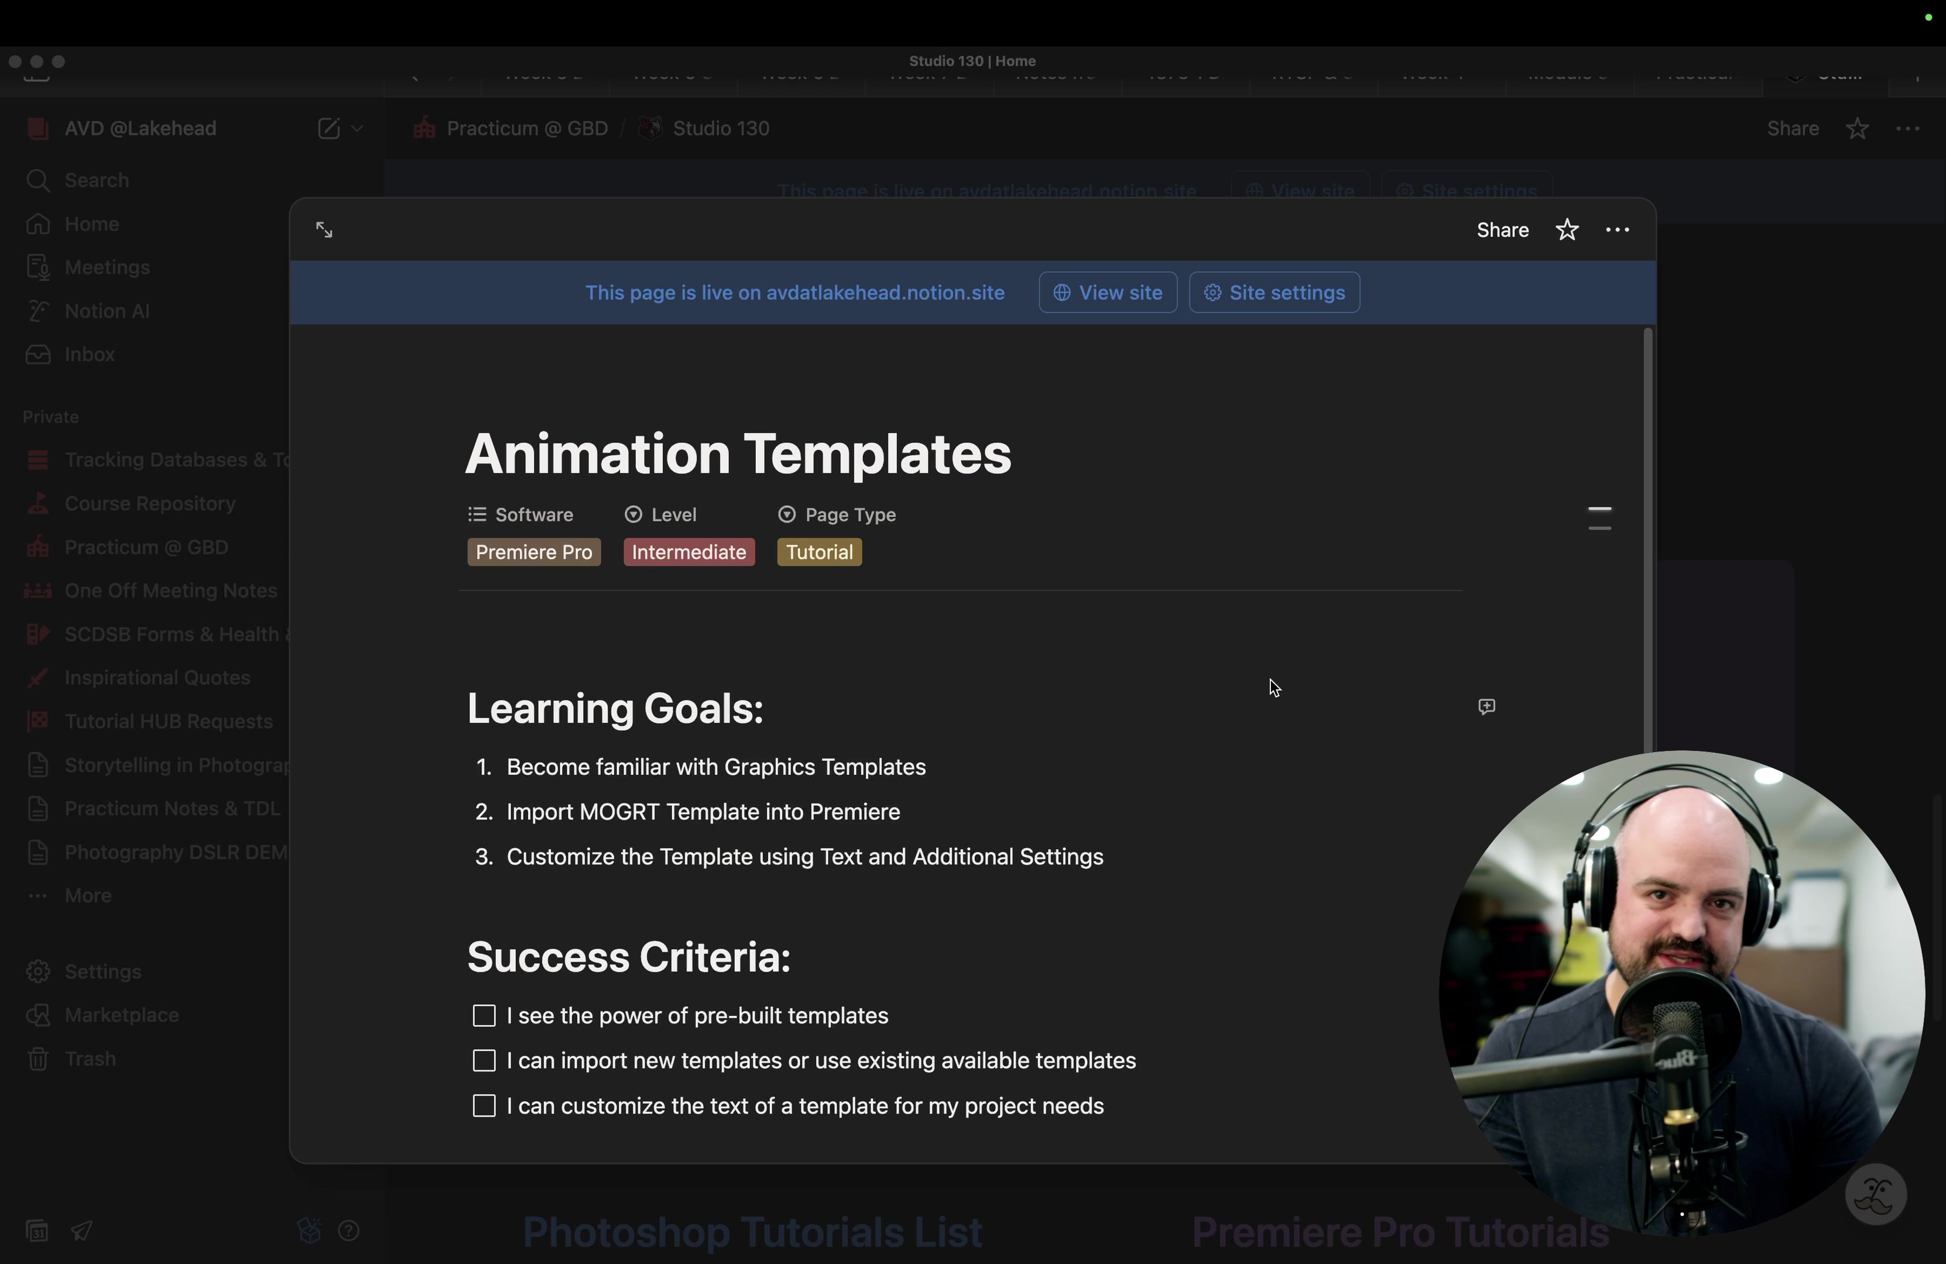
Task: Open the Level property Intermediate tag
Action: 688,552
